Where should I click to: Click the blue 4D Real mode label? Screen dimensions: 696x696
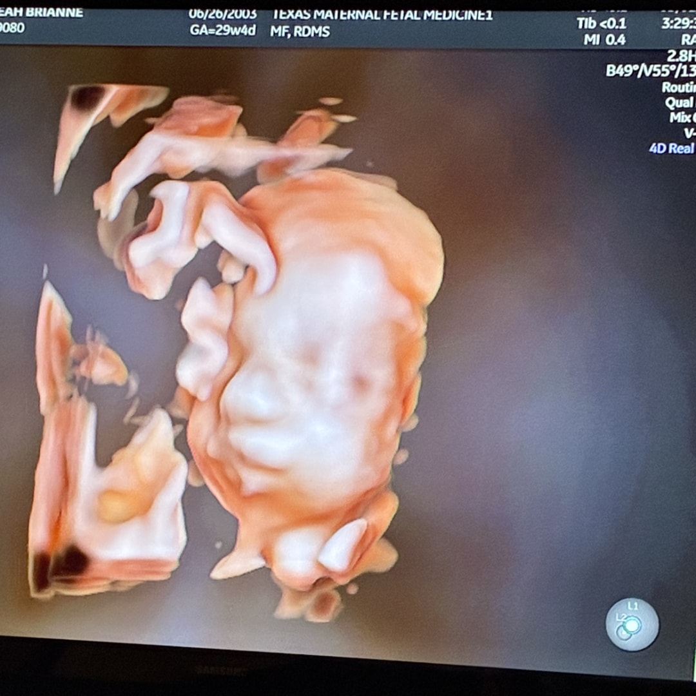tap(672, 148)
